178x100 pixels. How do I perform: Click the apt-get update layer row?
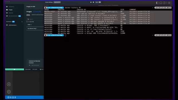108,23
